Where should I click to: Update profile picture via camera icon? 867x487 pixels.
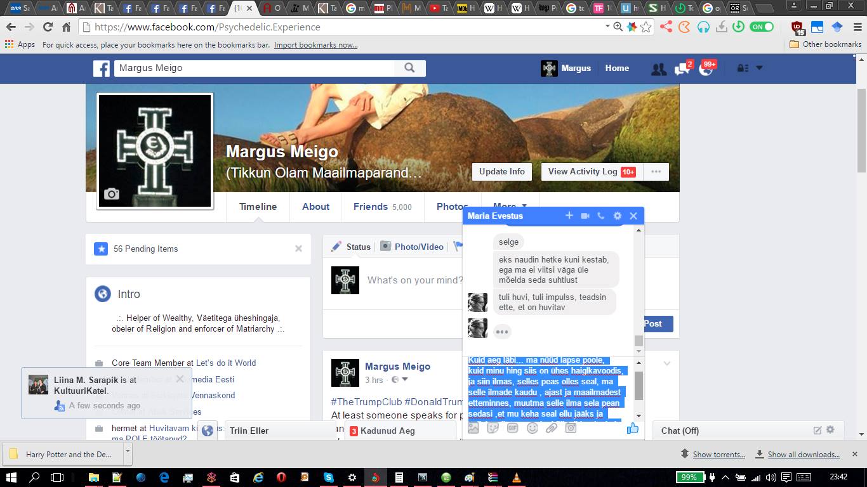112,194
